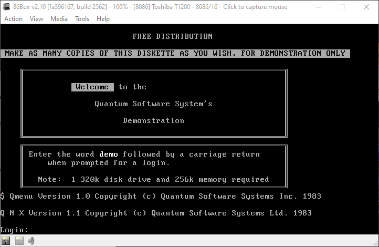Click the Qmenu Version 1.0 copyright line
The height and width of the screenshot is (247, 379).
click(x=161, y=197)
